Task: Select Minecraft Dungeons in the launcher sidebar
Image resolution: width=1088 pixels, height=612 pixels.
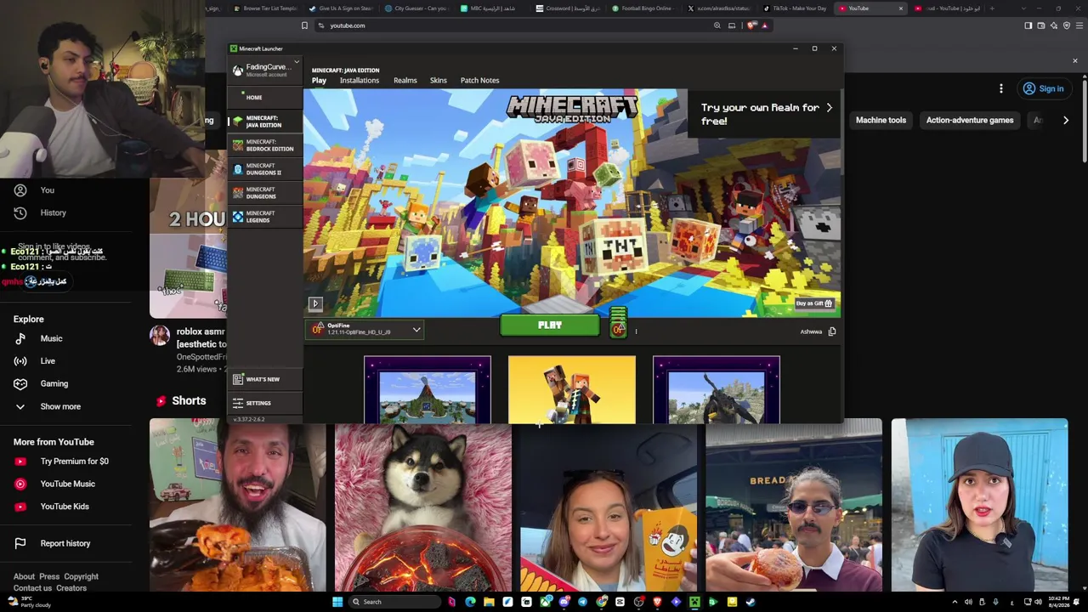Action: pyautogui.click(x=264, y=193)
